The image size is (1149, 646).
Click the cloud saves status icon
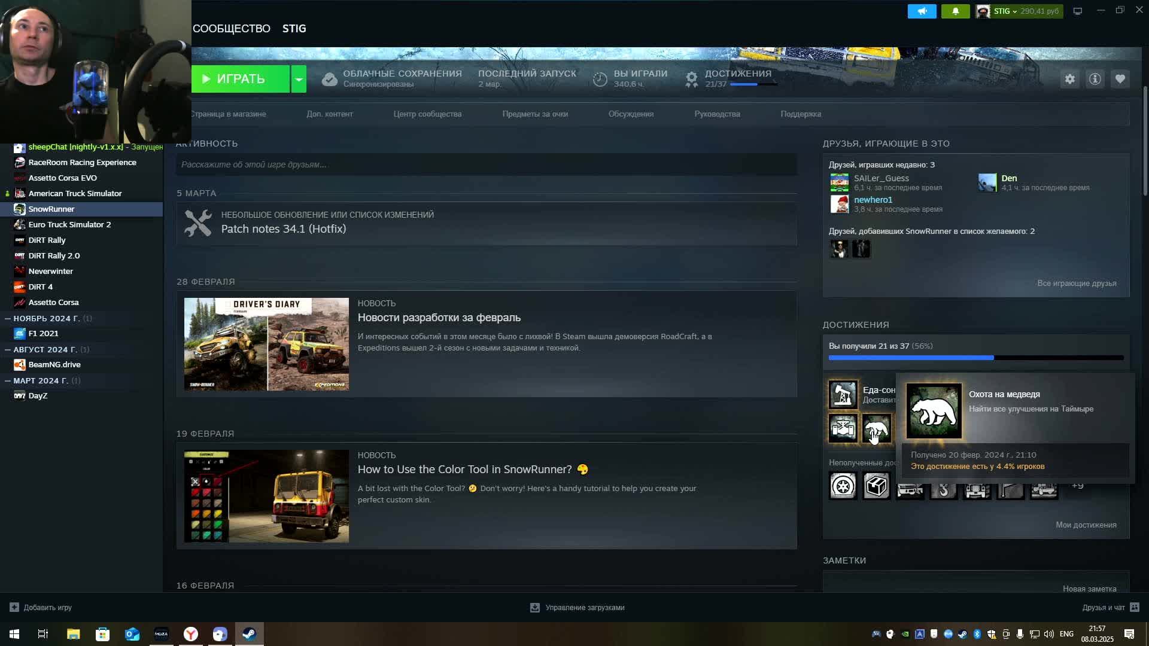tap(330, 79)
